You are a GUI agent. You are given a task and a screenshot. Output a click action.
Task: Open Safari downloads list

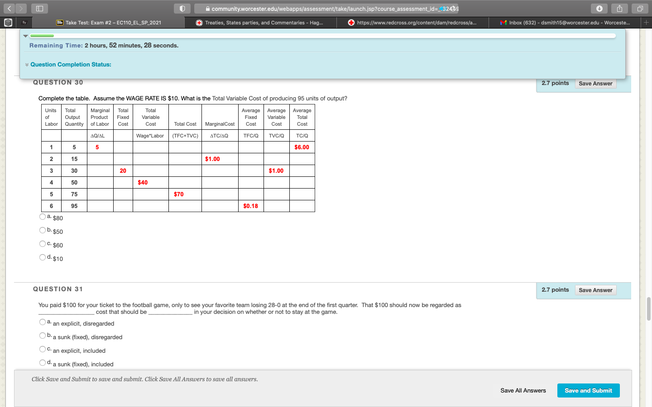[599, 9]
